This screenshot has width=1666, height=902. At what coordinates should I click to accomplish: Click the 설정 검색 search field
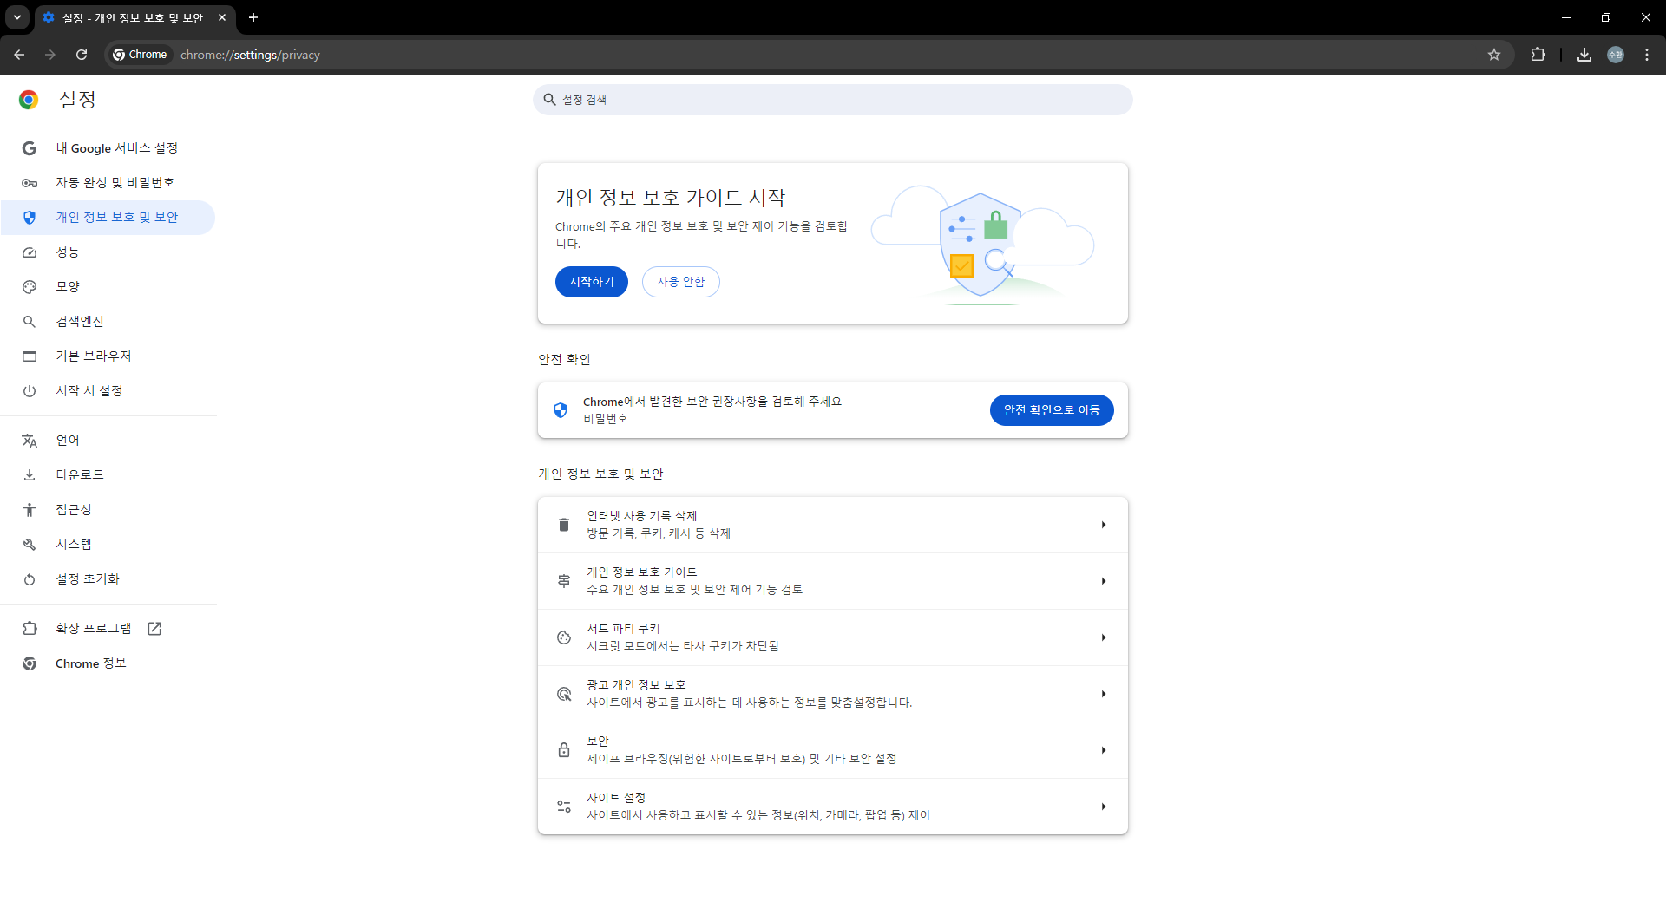point(833,100)
